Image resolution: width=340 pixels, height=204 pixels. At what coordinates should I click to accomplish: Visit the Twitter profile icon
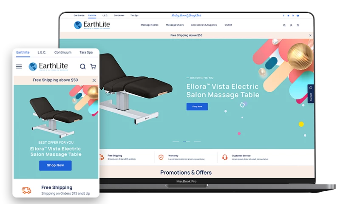pos(288,16)
